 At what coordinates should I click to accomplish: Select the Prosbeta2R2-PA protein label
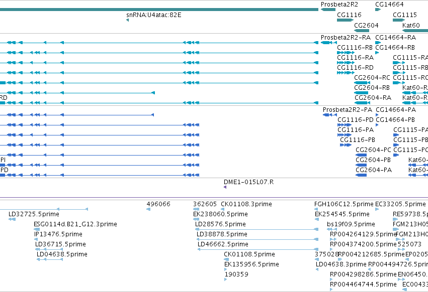348,110
